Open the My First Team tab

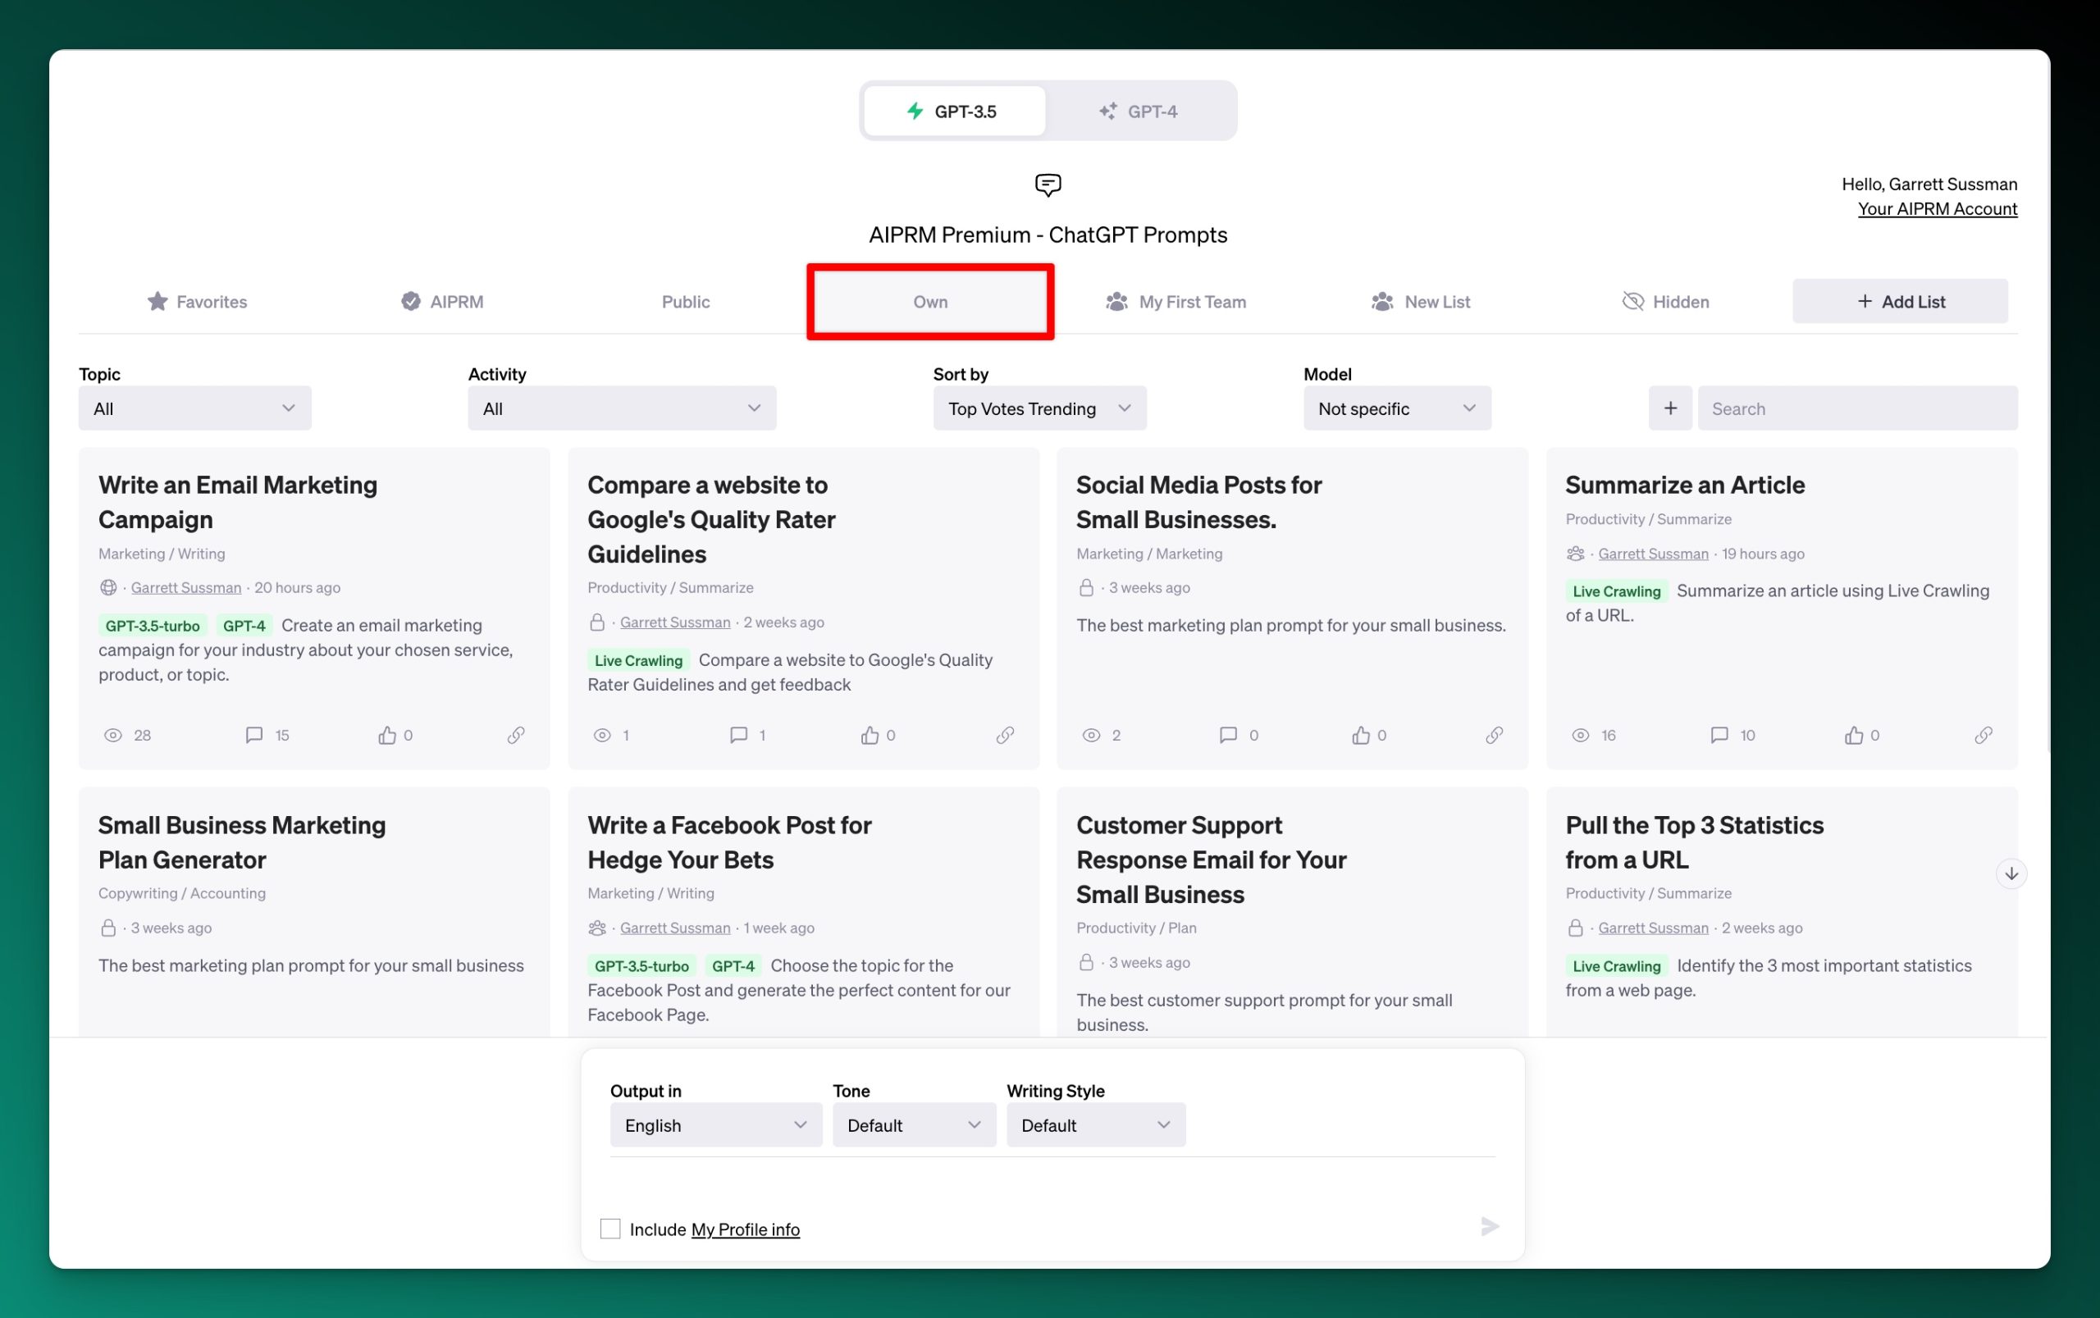tap(1176, 302)
